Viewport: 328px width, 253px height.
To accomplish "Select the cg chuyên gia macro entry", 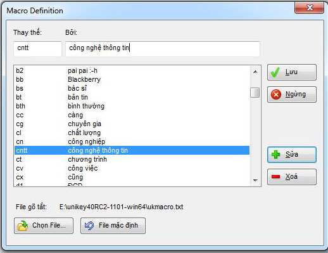I will 132,124.
